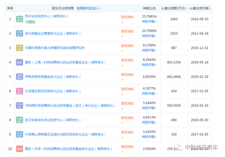Open 伊犁苏新投资基金合伙企业 link
This screenshot has width=225, height=157.
coord(53,77)
